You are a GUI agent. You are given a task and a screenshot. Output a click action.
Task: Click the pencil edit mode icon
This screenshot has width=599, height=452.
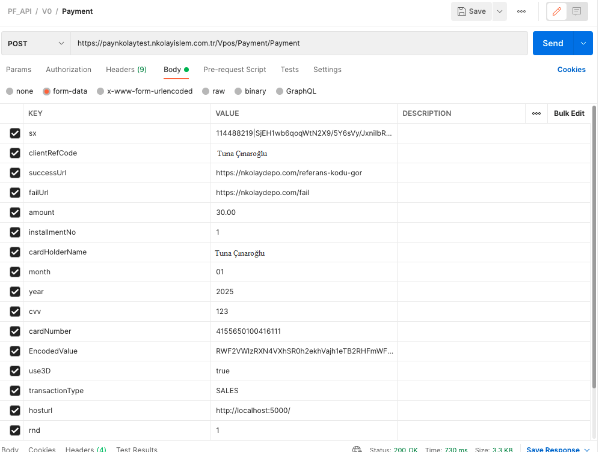pos(556,11)
